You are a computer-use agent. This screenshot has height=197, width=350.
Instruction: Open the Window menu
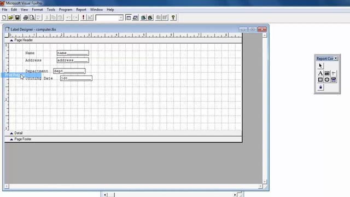point(96,10)
